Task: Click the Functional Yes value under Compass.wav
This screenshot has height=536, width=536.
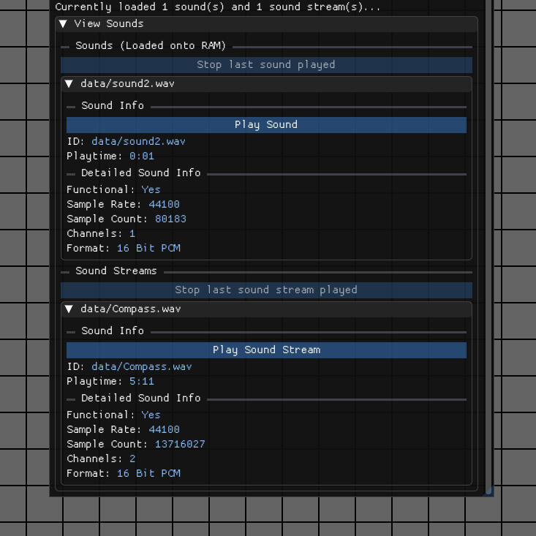Action: [151, 415]
